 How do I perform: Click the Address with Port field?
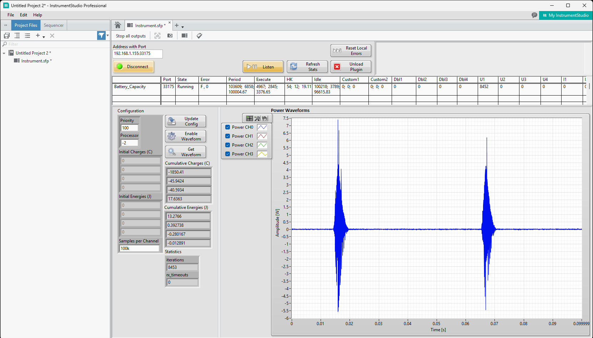(137, 53)
